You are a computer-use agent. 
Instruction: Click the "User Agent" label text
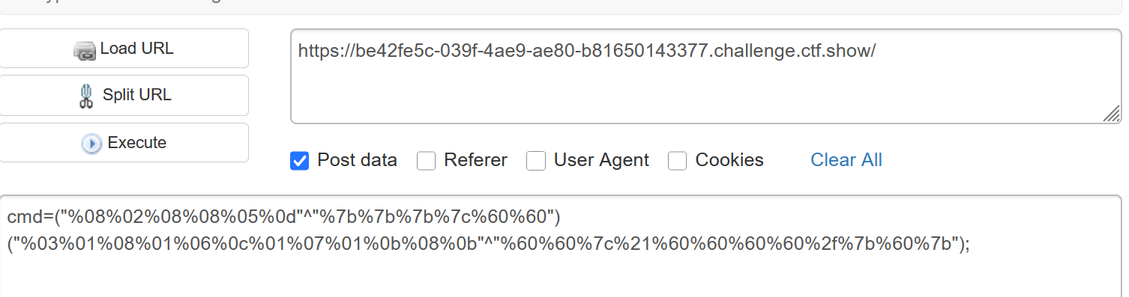point(601,160)
